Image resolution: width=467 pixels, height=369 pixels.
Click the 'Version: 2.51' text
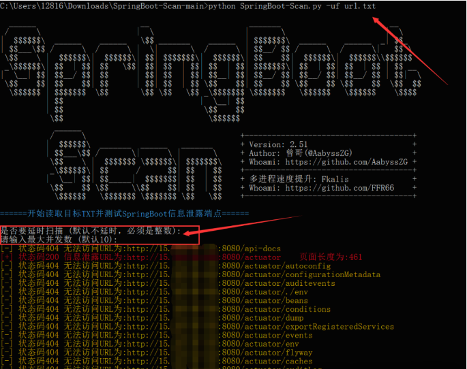pyautogui.click(x=278, y=144)
